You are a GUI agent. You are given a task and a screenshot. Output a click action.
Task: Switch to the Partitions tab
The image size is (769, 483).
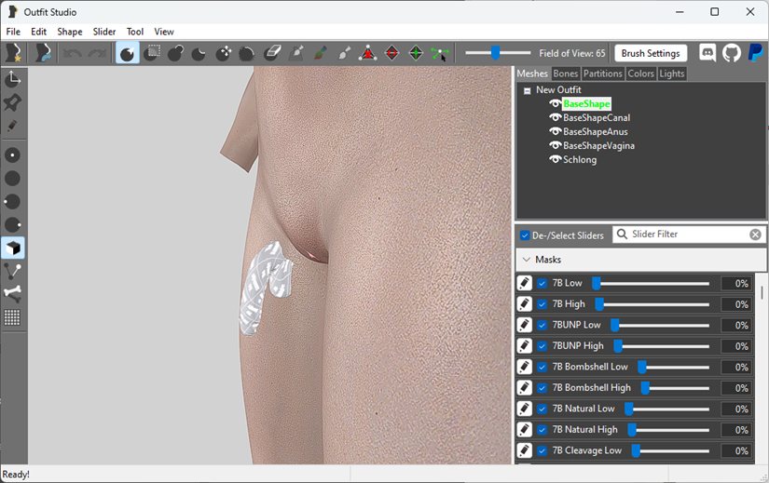(603, 74)
